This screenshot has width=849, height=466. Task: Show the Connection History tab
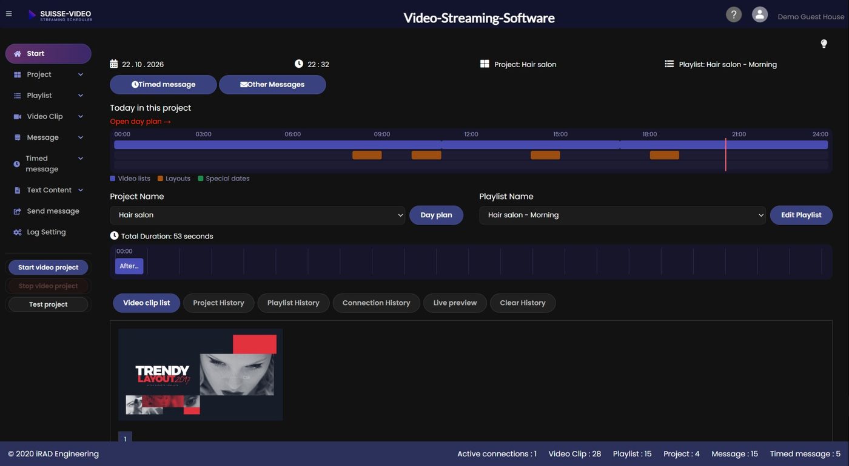pyautogui.click(x=377, y=303)
